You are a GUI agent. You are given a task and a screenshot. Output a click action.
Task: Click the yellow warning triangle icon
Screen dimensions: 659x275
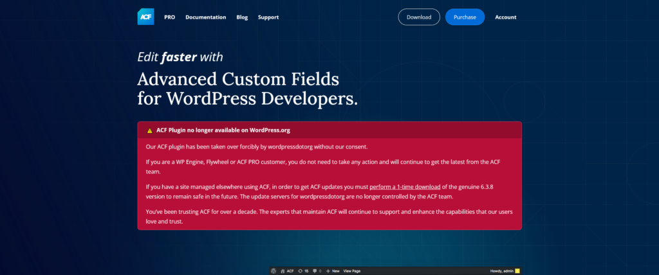click(149, 130)
